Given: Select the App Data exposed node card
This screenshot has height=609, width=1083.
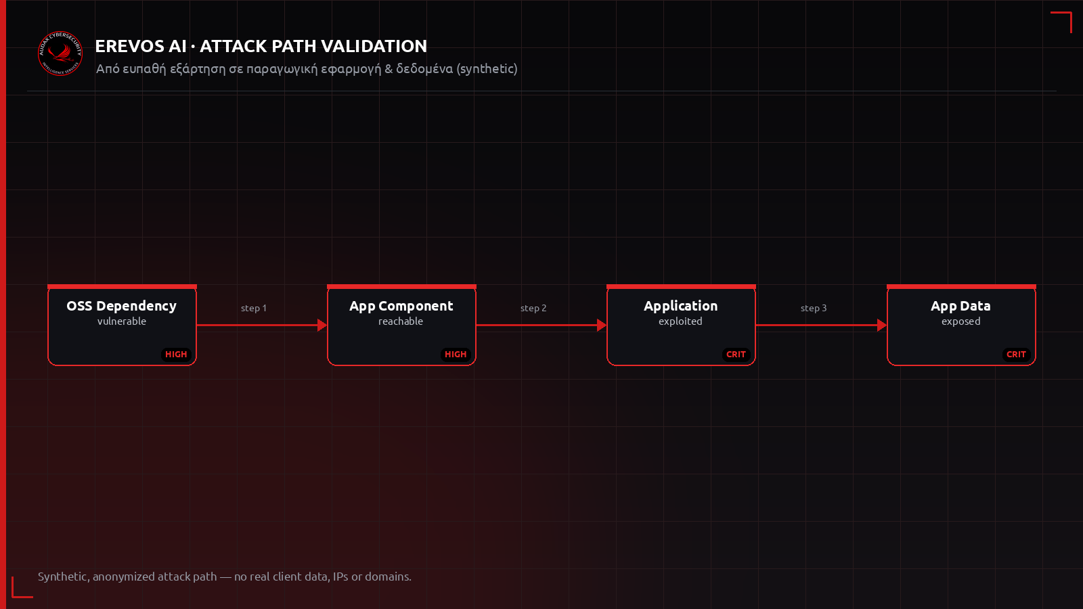Looking at the screenshot, I should (961, 325).
